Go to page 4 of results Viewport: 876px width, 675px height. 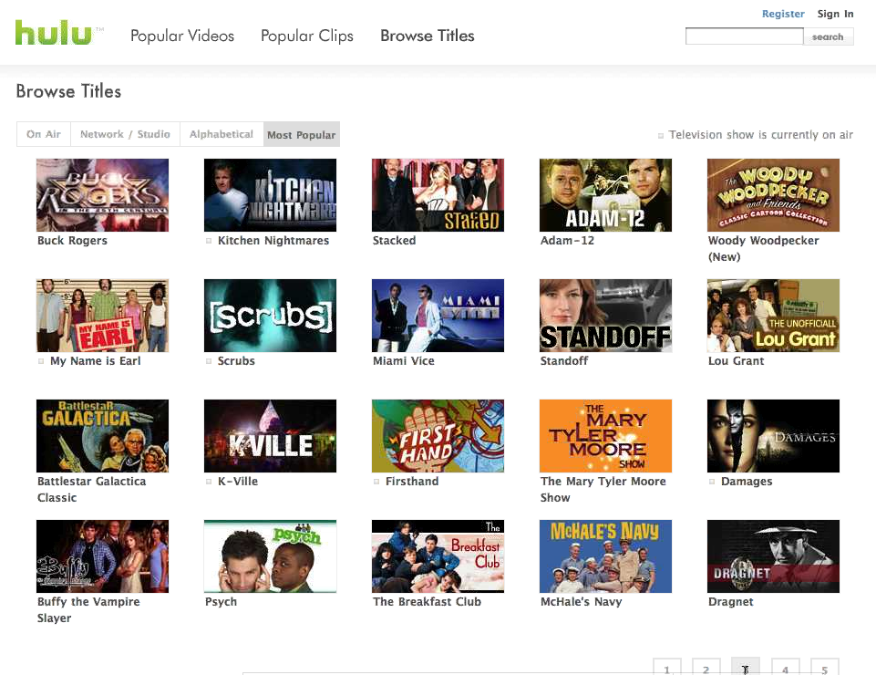point(785,669)
